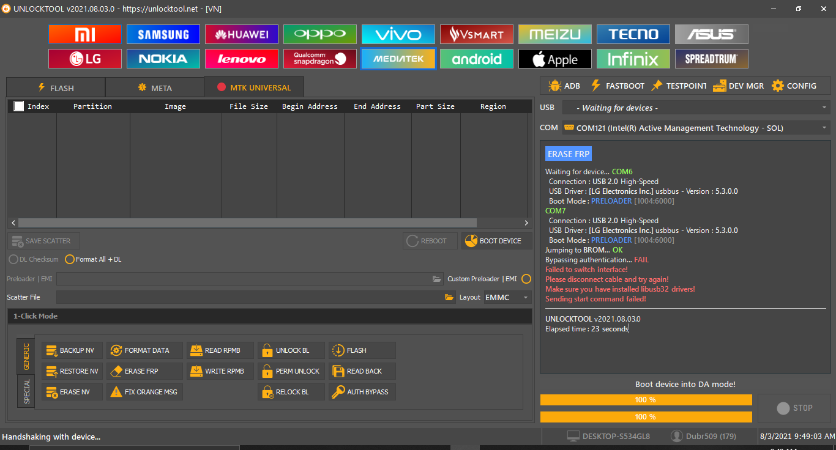Open the ASUS brand tile

712,34
